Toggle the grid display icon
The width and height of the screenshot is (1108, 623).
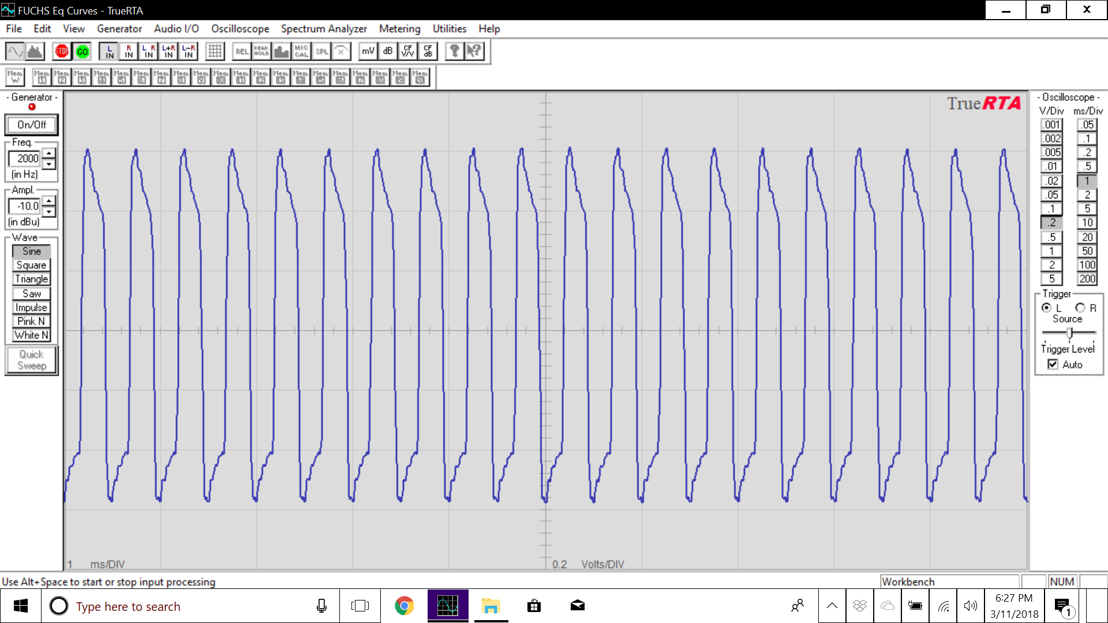(215, 51)
